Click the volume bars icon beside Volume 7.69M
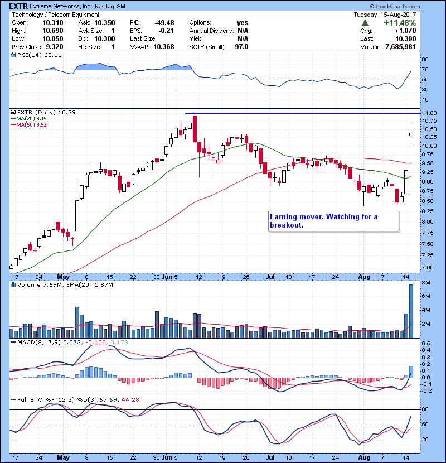 [13, 284]
